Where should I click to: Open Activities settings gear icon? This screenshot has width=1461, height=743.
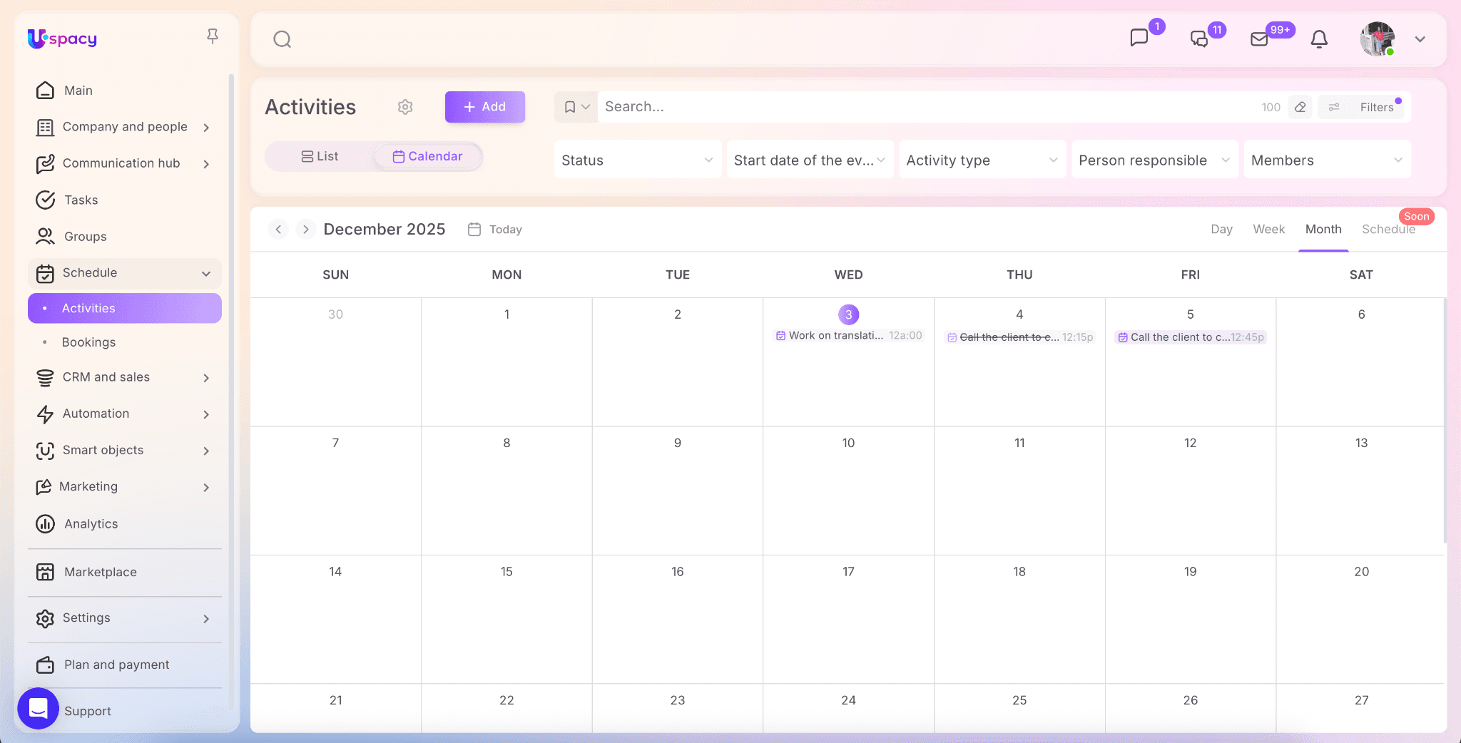click(x=405, y=107)
